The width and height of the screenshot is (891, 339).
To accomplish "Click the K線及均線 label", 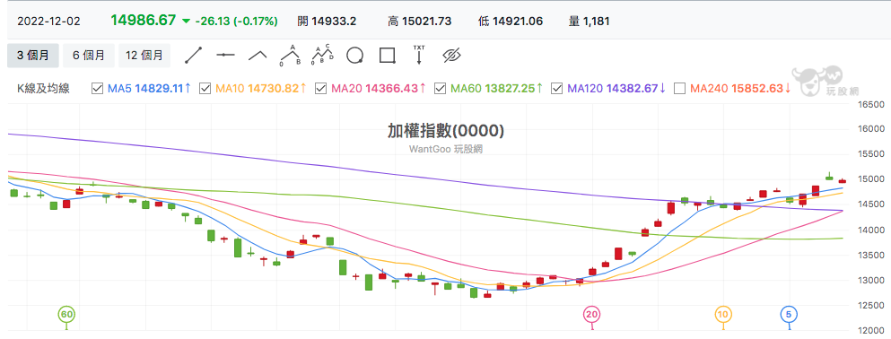I will click(43, 89).
